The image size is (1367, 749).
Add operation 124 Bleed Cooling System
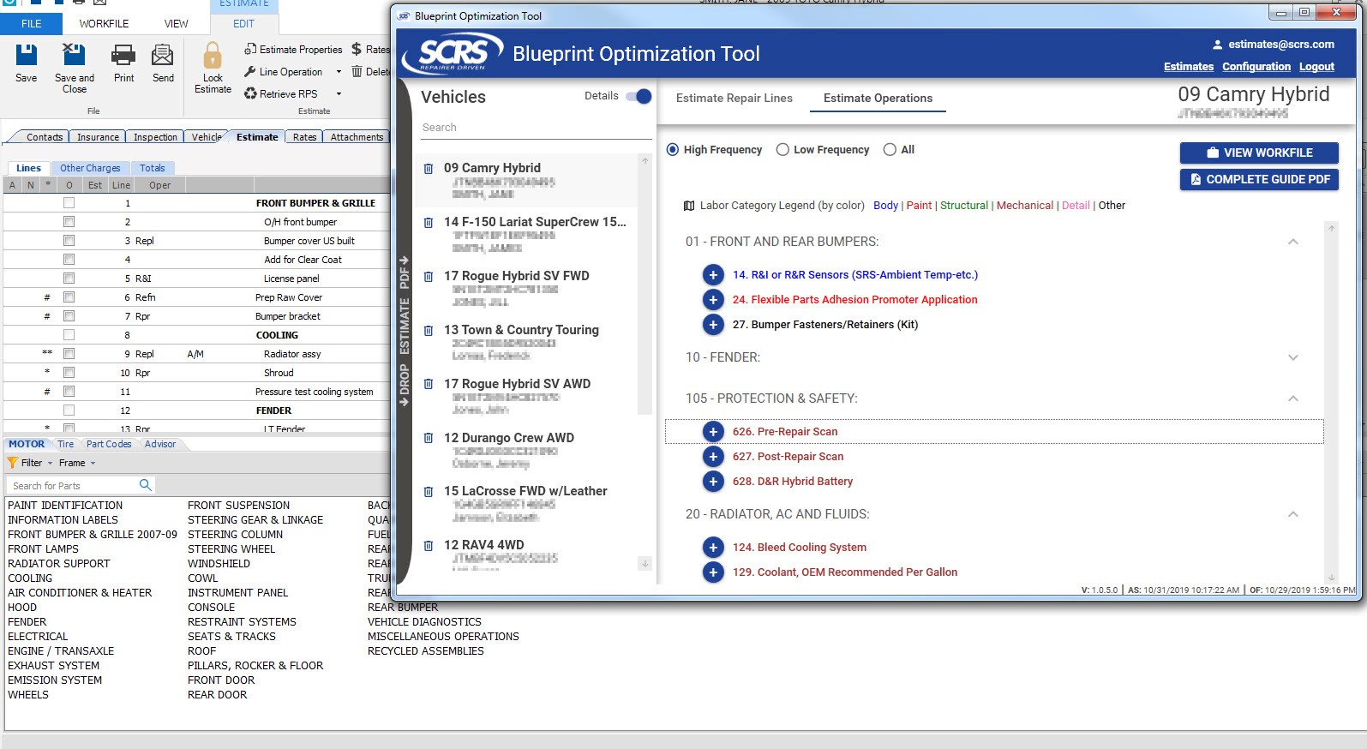713,548
